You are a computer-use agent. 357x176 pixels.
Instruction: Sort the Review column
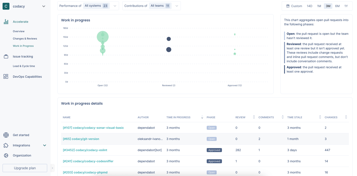(x=254, y=117)
